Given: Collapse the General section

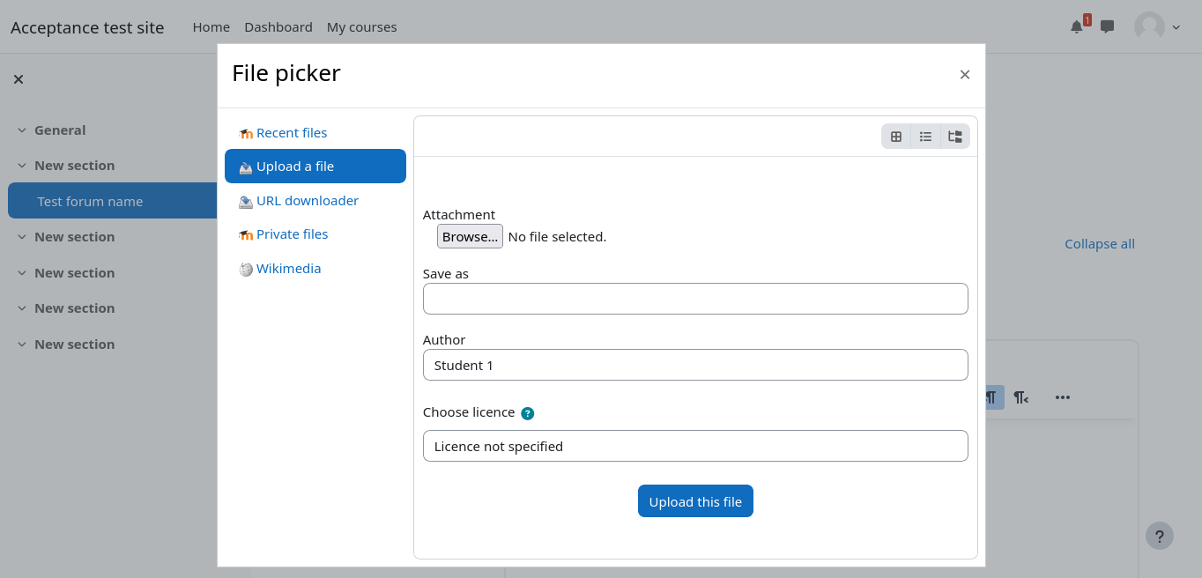Looking at the screenshot, I should [22, 130].
